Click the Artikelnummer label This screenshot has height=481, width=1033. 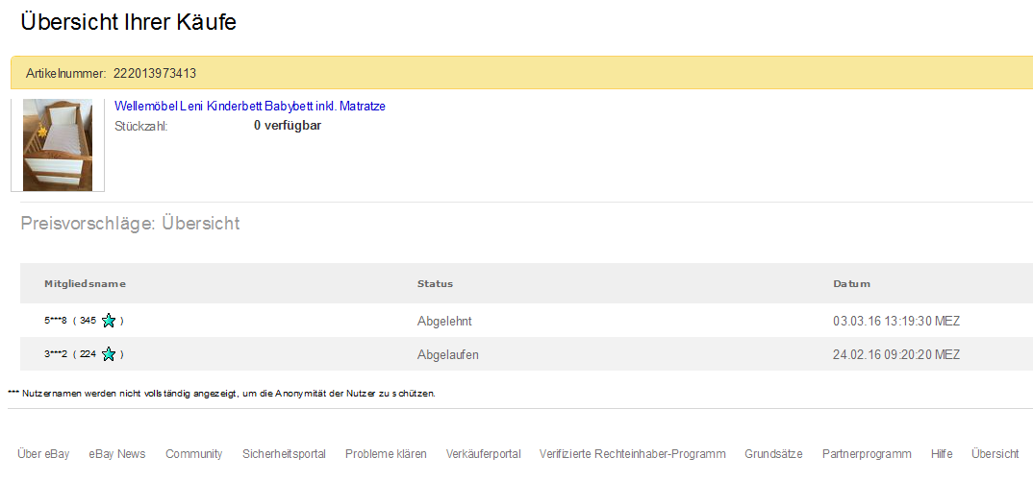65,73
